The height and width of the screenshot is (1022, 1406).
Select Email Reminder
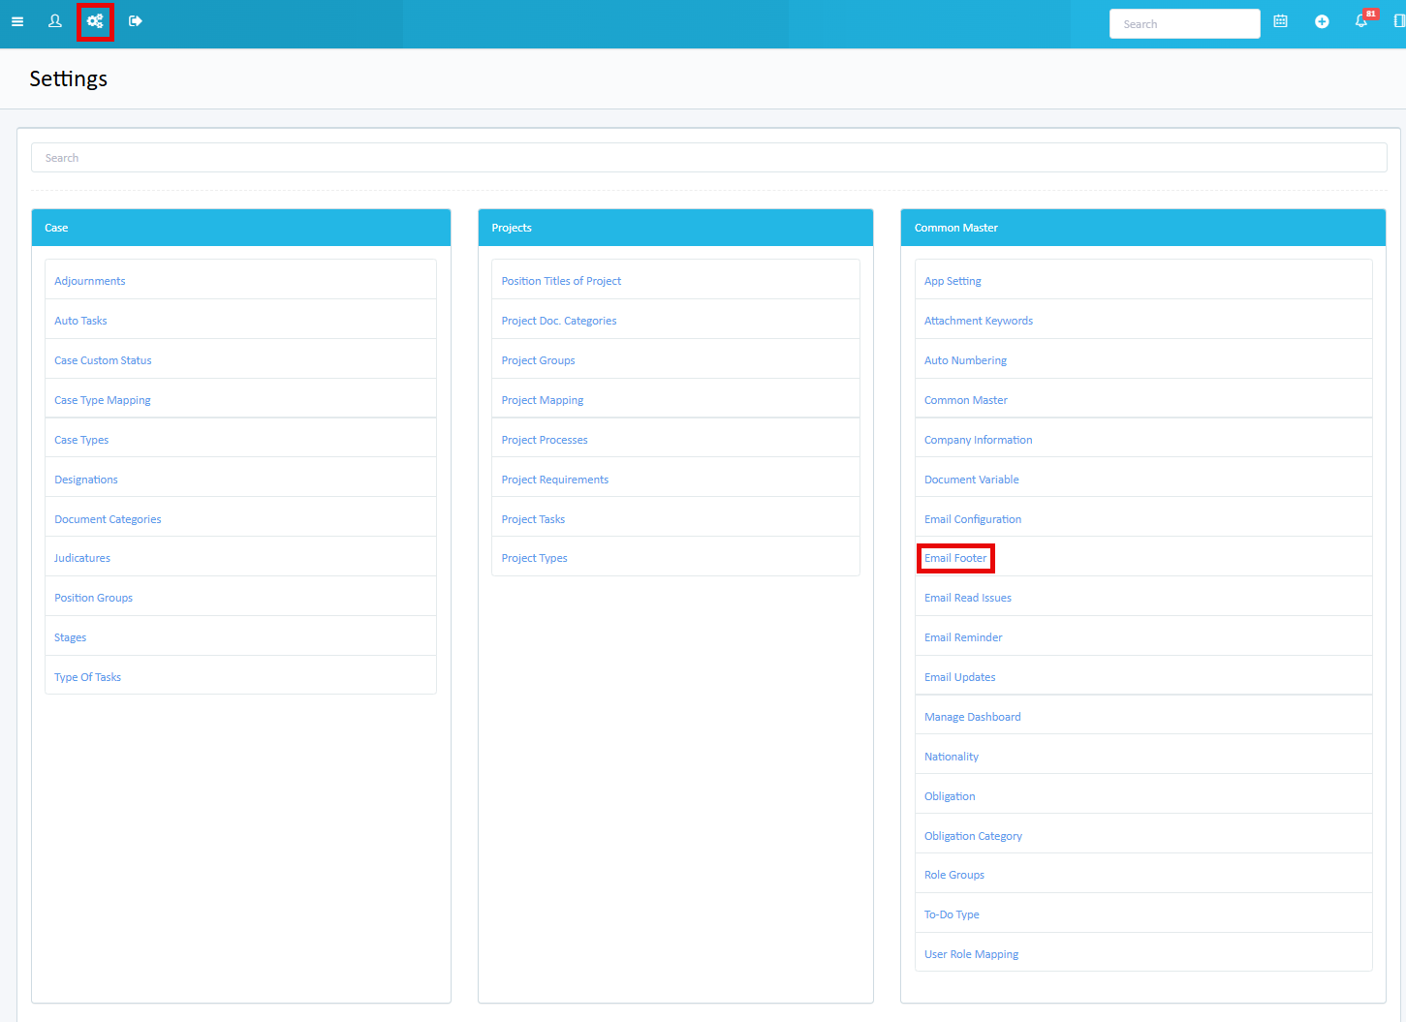963,637
